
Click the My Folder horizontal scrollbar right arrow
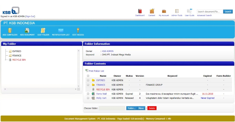coord(76,89)
